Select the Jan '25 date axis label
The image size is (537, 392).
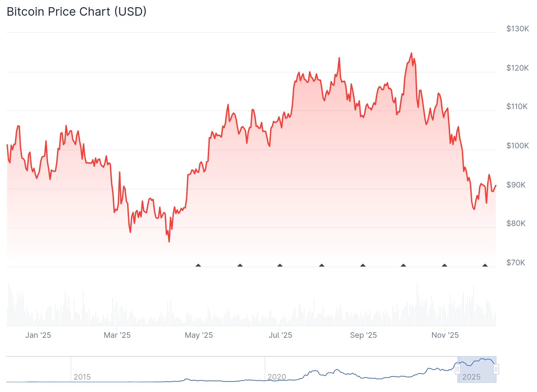tap(38, 335)
